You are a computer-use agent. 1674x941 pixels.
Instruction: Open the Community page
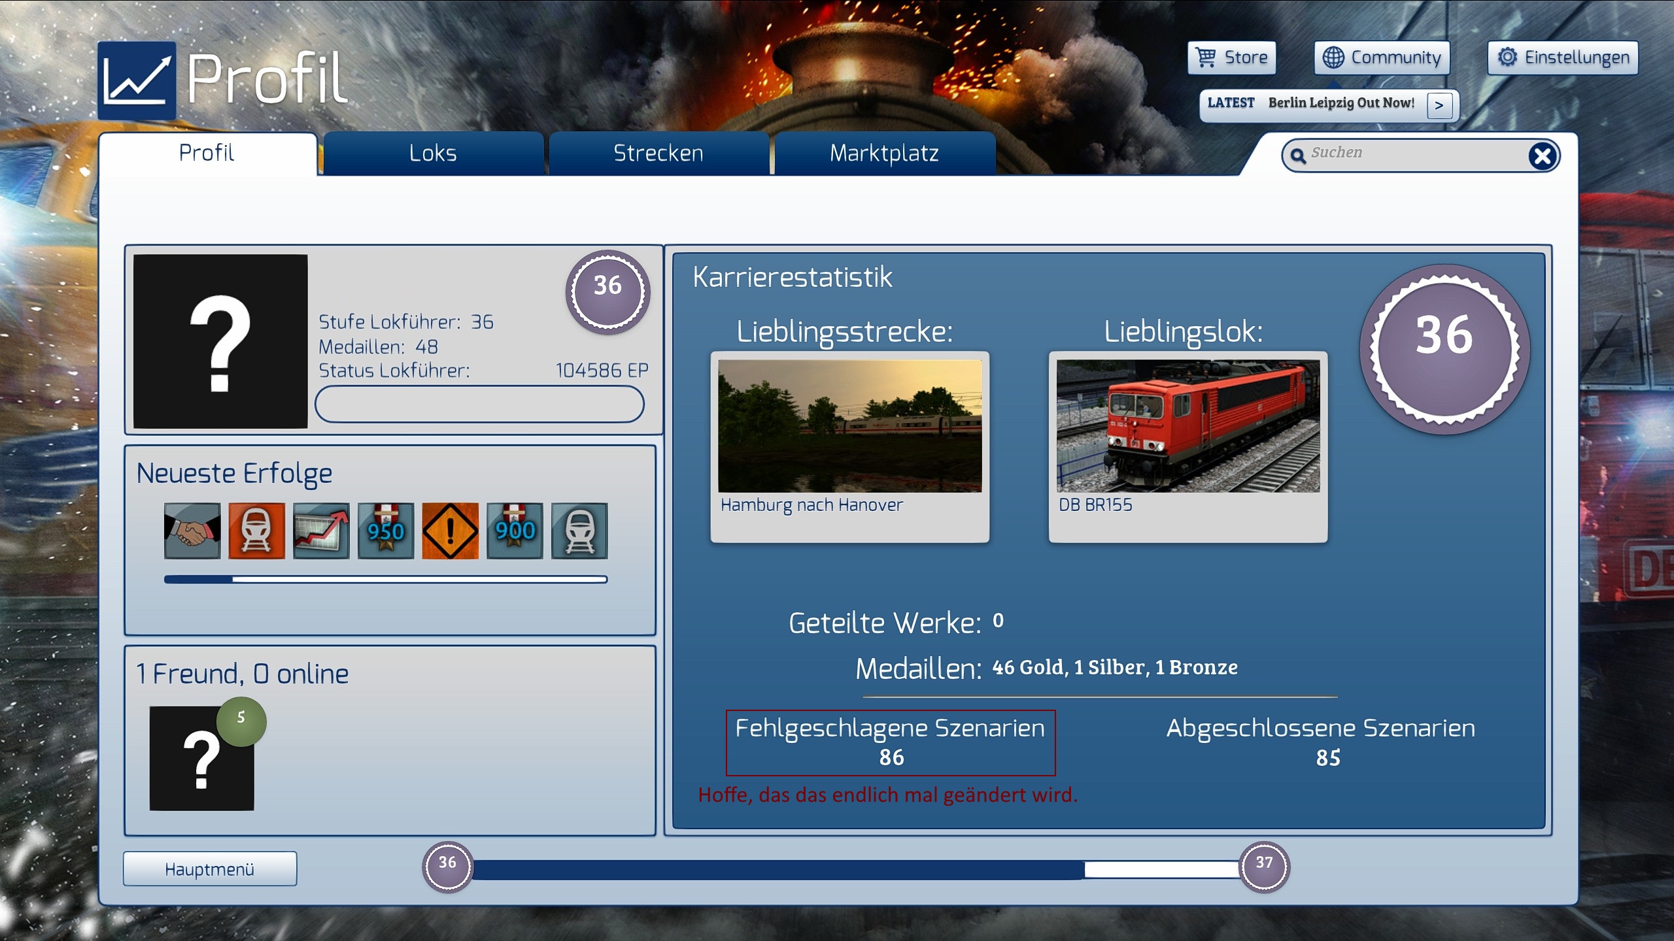pos(1382,58)
